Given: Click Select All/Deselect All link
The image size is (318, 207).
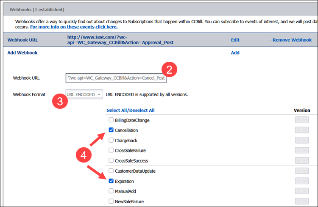Looking at the screenshot, I should point(131,110).
